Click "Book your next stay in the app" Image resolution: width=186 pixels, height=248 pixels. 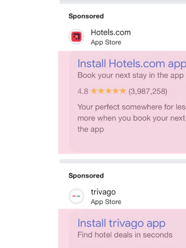point(131,75)
